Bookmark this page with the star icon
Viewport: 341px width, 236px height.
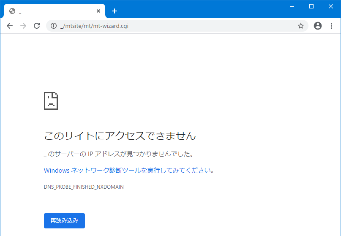coord(301,26)
